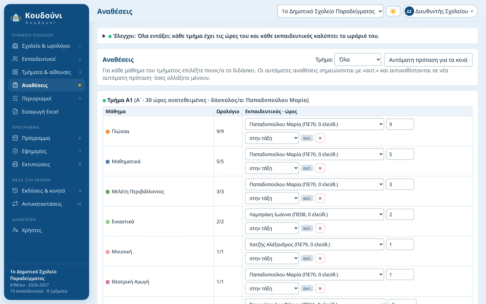The image size is (486, 304).
Task: Open Εισαγωγή Excel file icon
Action: click(x=15, y=112)
